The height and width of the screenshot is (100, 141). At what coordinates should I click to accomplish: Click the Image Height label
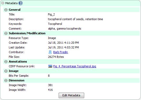pyautogui.click(x=18, y=85)
